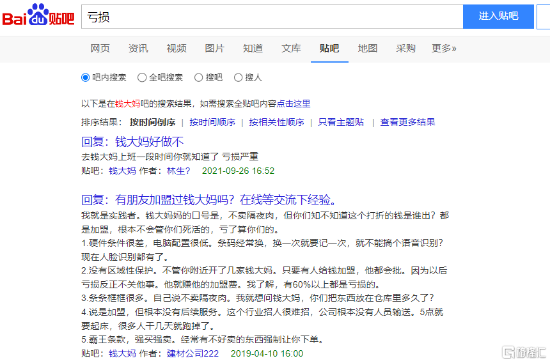This screenshot has width=550, height=363.
Task: Open the 视频 search tab
Action: point(177,49)
